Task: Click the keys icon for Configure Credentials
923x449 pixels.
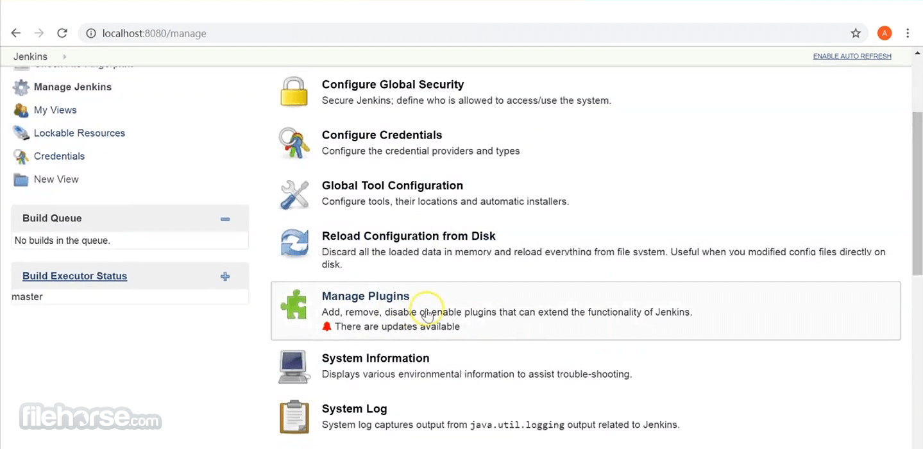Action: (294, 142)
